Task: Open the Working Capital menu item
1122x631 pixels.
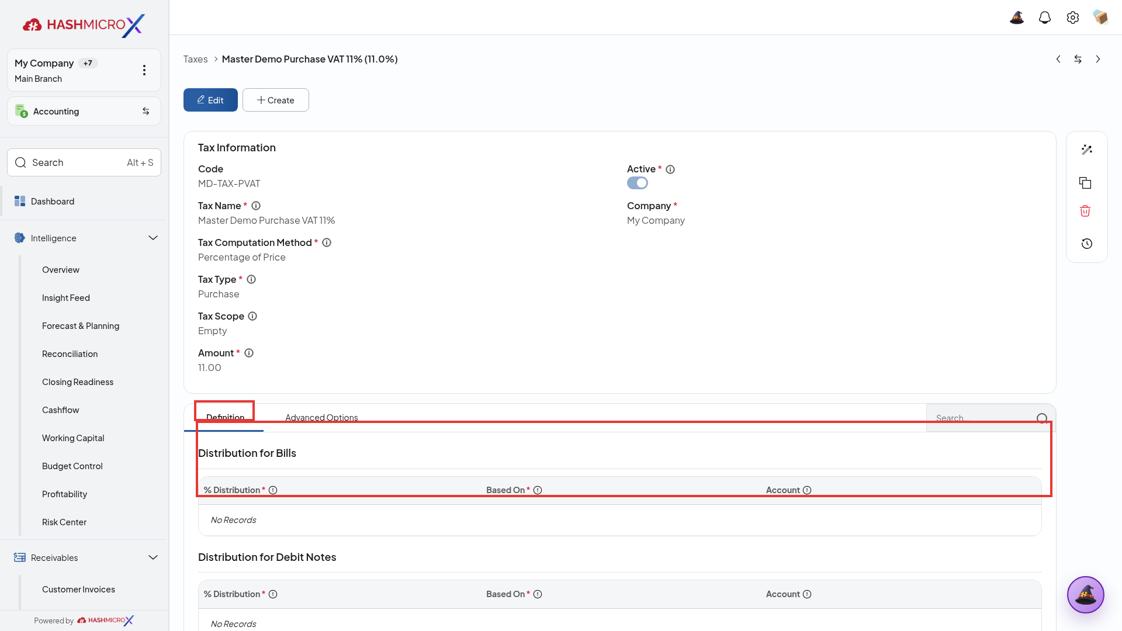Action: 73,438
